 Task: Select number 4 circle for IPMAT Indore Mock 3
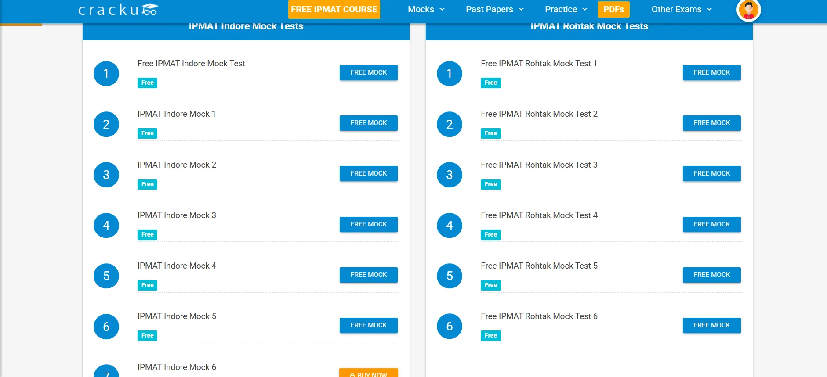tap(106, 225)
